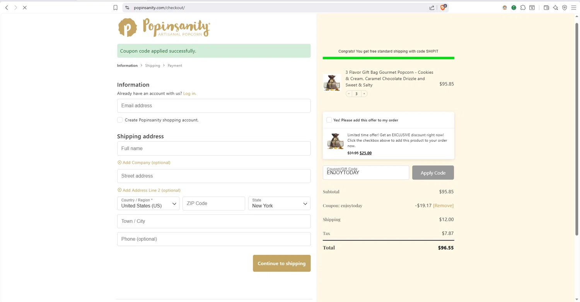The width and height of the screenshot is (580, 302).
Task: Click the SHIPIT free shipping message
Action: 388,51
